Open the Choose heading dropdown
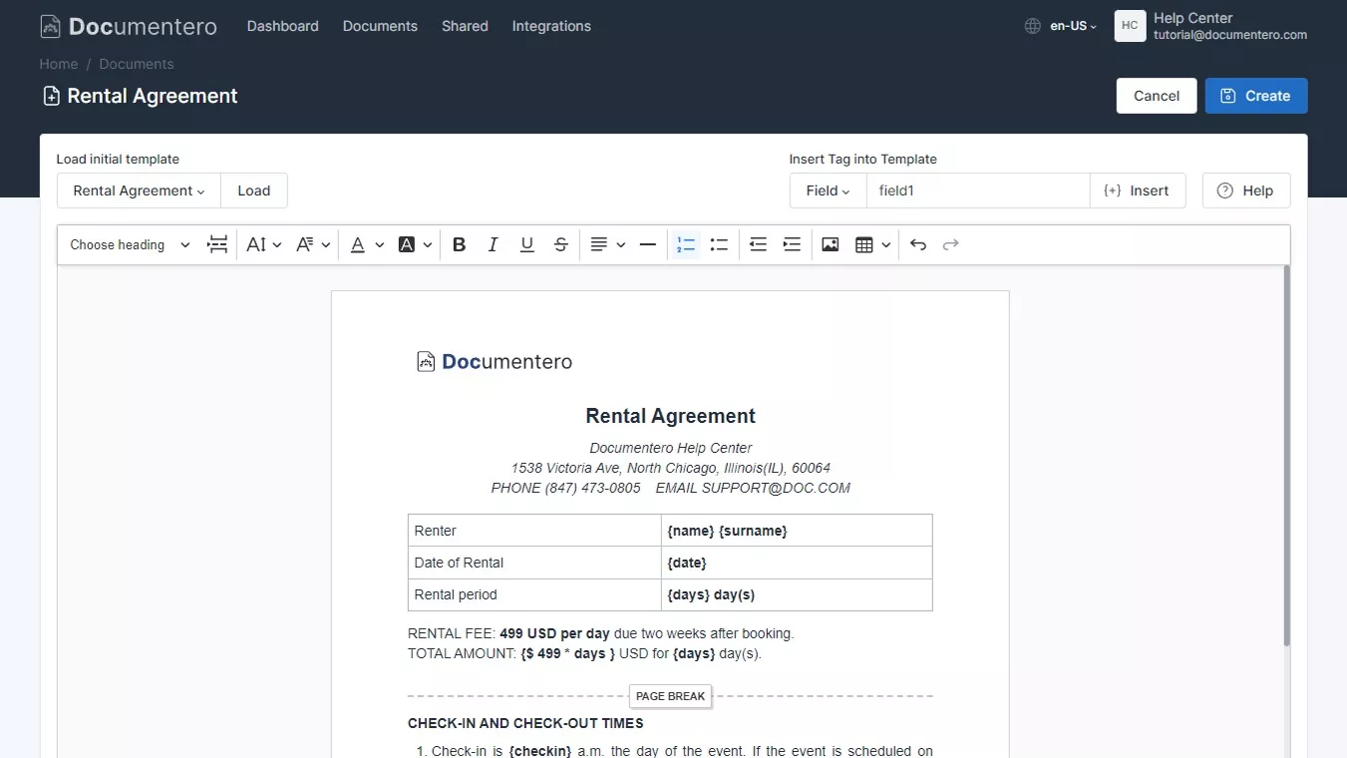This screenshot has height=758, width=1347. 130,245
